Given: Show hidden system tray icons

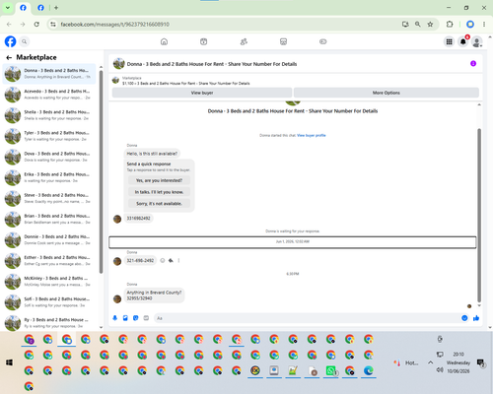Looking at the screenshot, I should 431,362.
